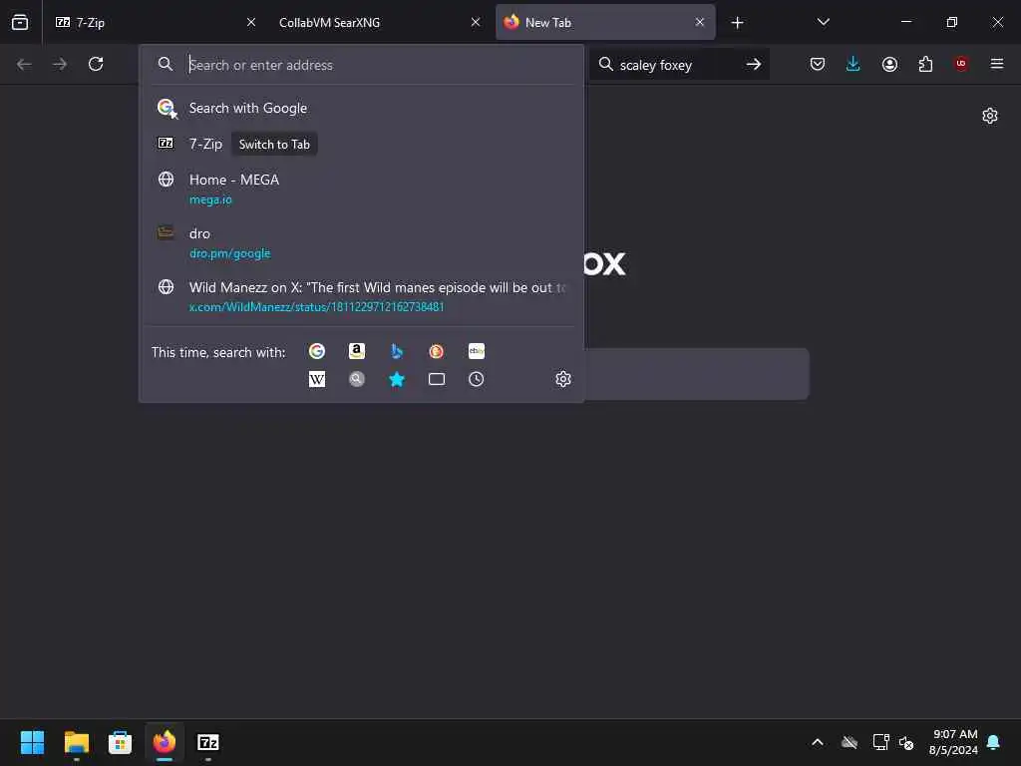
Task: Open the Extensions panel
Action: tap(925, 64)
